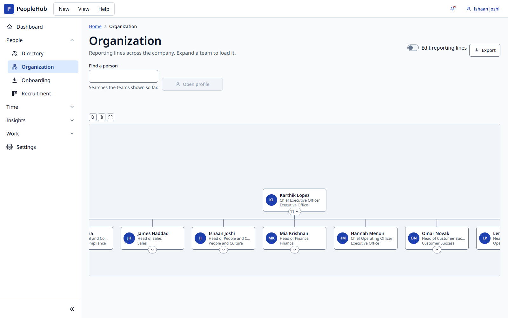Select Hannah Menon's name on card
This screenshot has height=318, width=508.
367,233
